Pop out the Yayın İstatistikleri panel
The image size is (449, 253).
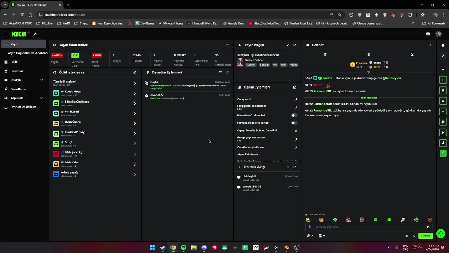pyautogui.click(x=227, y=45)
